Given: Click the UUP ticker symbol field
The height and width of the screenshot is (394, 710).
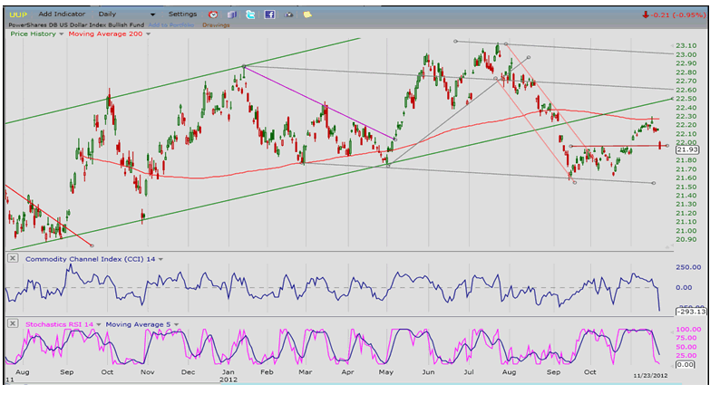Looking at the screenshot, I should (x=18, y=14).
